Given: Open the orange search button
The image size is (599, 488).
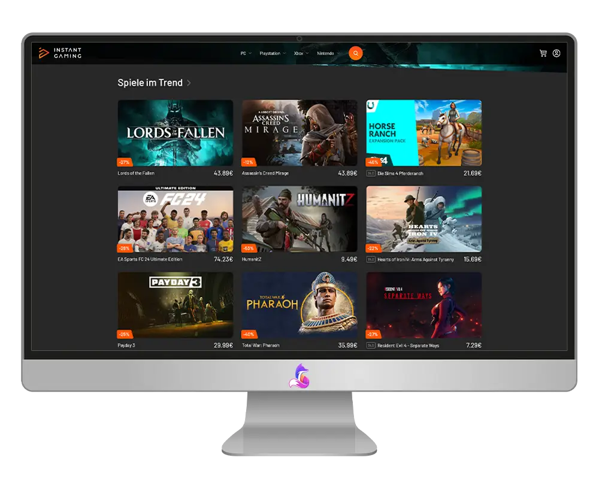Looking at the screenshot, I should point(355,53).
